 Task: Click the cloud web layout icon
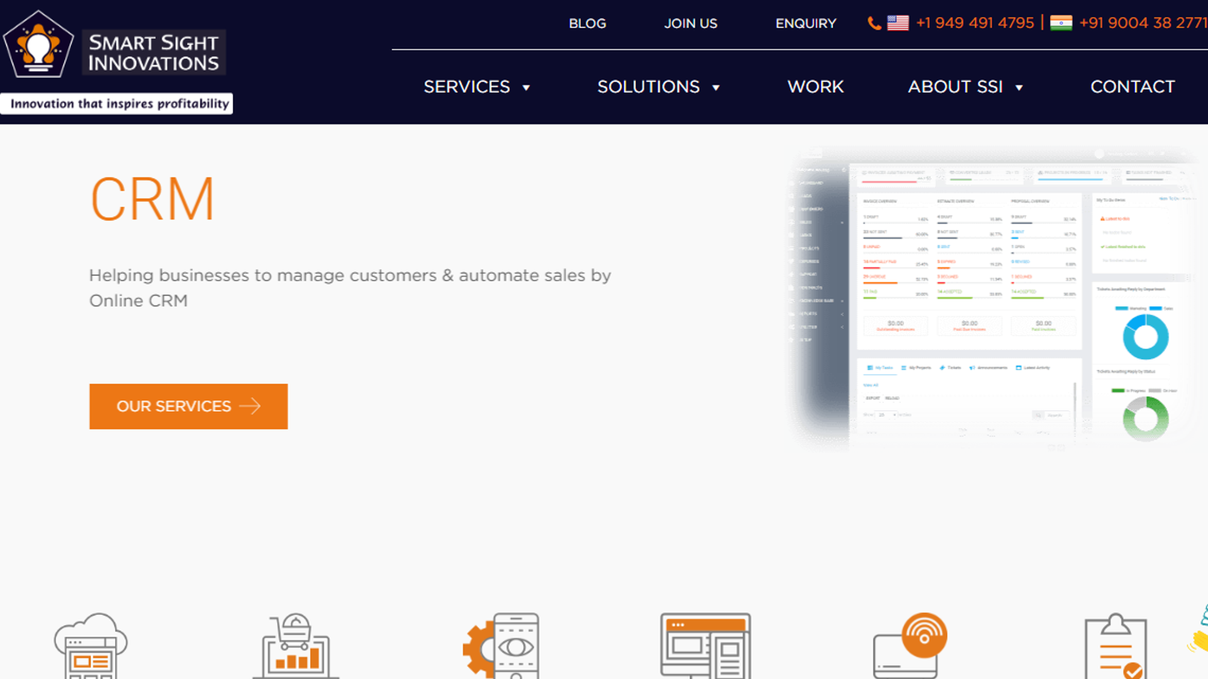coord(91,646)
